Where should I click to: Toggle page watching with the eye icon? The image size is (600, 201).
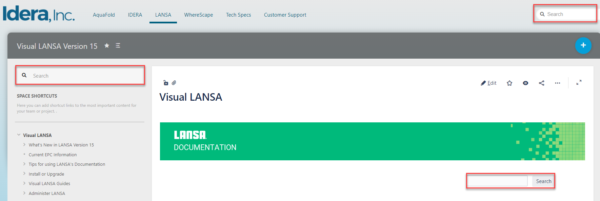pyautogui.click(x=525, y=83)
